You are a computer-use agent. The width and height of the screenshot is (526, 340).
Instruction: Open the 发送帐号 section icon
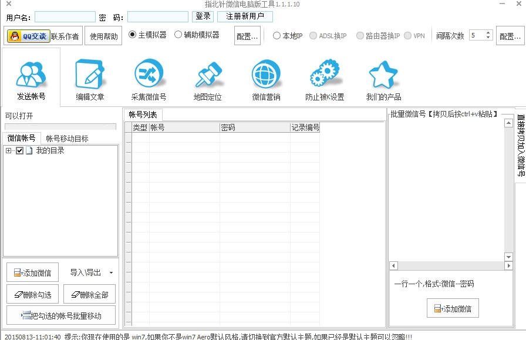coord(31,75)
